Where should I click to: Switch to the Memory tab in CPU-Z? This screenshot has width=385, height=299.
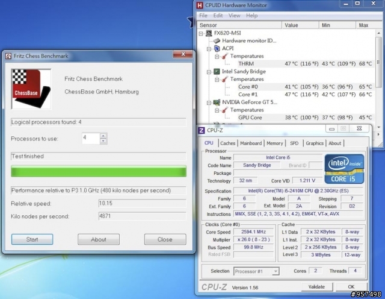pyautogui.click(x=275, y=143)
